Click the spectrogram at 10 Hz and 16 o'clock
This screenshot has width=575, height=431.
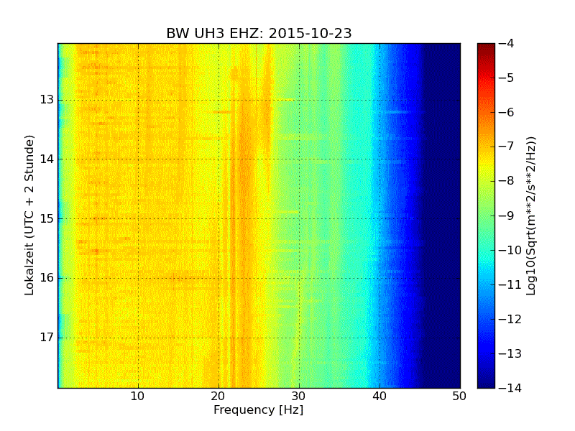pos(138,278)
